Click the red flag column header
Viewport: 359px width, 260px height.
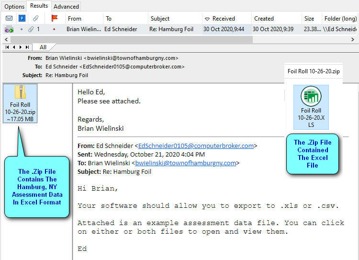coord(54,19)
